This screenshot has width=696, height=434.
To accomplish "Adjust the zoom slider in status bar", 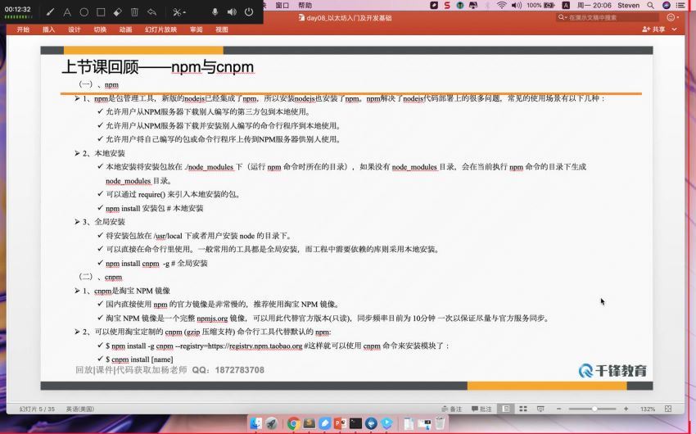I will click(x=594, y=409).
